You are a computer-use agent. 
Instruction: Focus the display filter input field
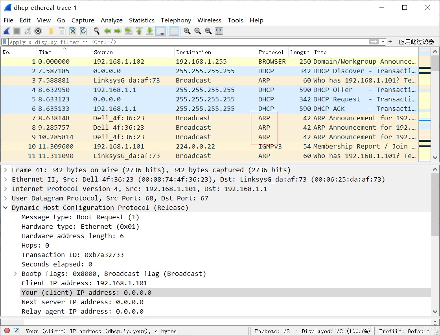[x=188, y=42]
